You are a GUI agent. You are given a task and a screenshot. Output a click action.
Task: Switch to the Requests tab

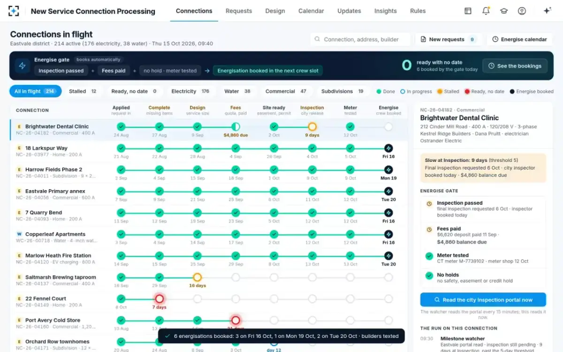click(238, 11)
